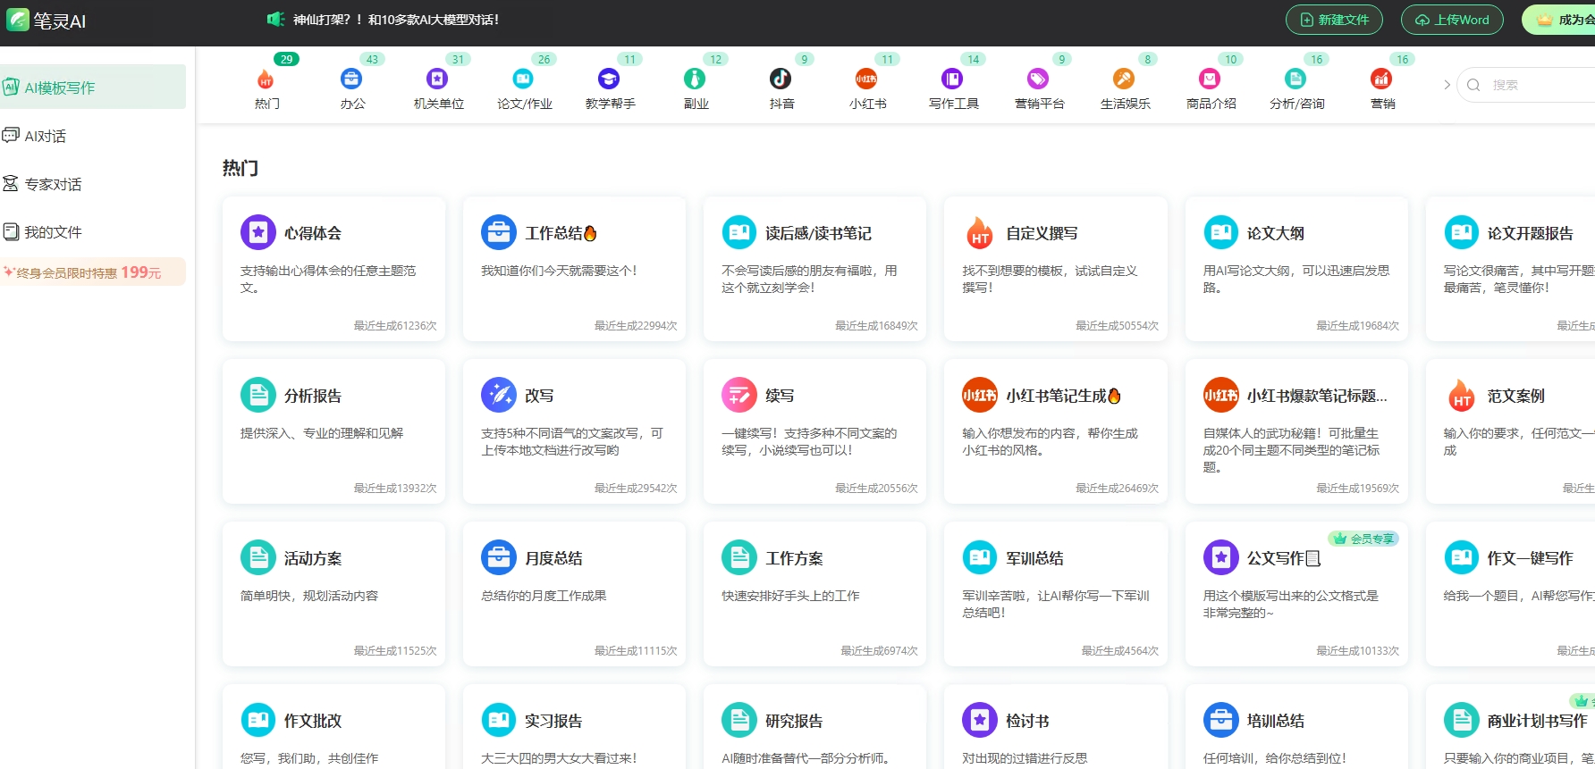This screenshot has height=769, width=1595.
Task: Click the 搜索 search field
Action: (1538, 85)
